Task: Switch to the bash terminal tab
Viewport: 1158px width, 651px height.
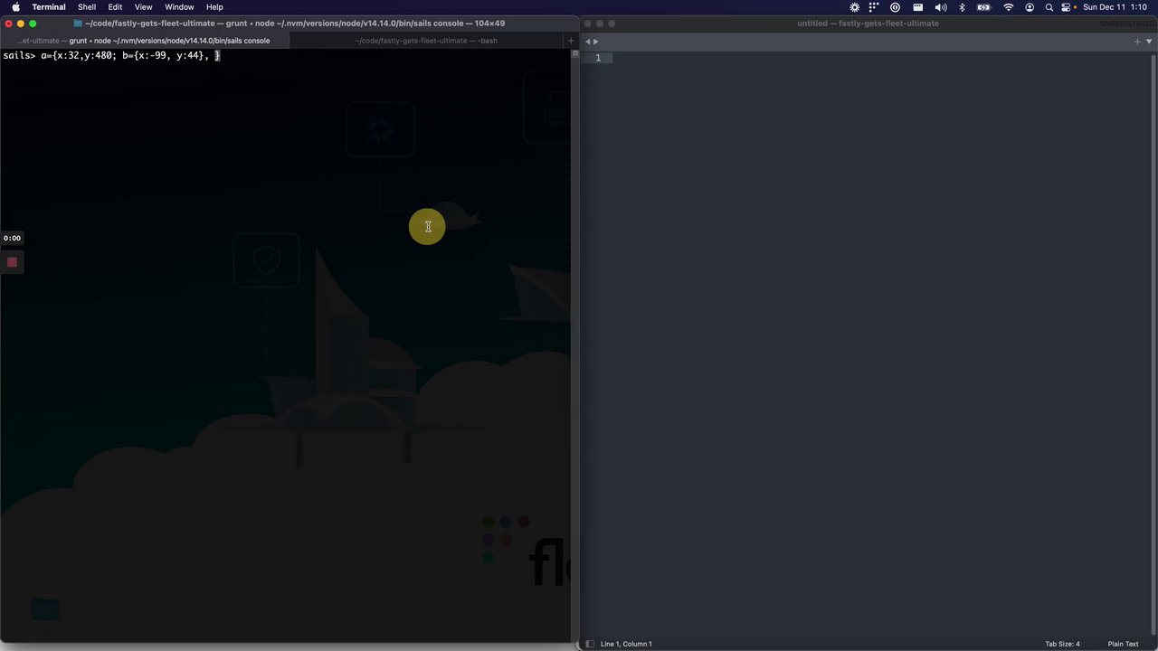Action: point(426,41)
